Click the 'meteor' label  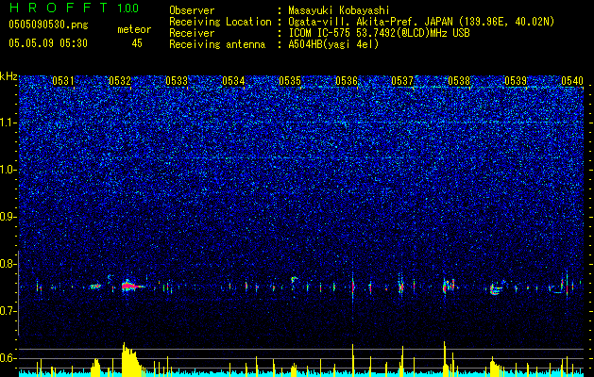pyautogui.click(x=134, y=29)
